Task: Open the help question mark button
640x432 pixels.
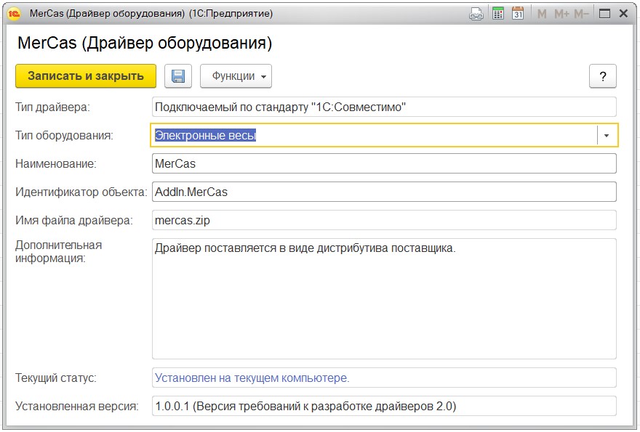Action: pyautogui.click(x=602, y=76)
